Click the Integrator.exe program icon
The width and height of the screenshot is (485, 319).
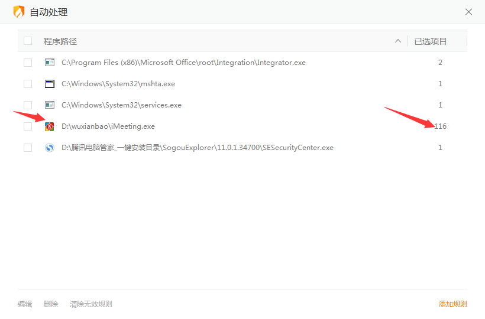tap(50, 63)
